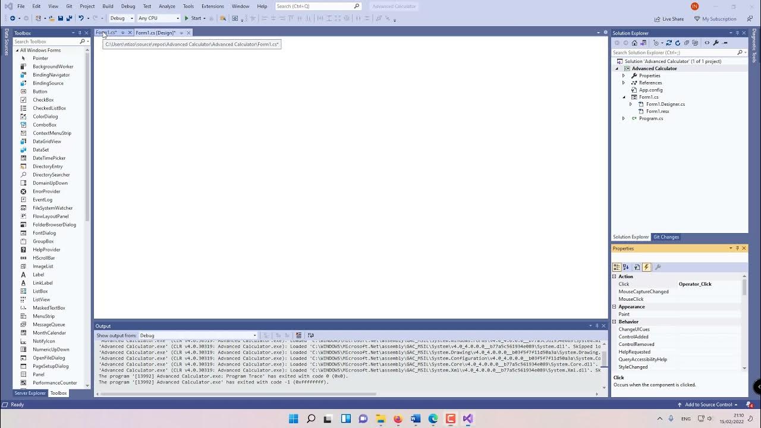Click the Save All toolbar icon
Image resolution: width=761 pixels, height=428 pixels.
click(69, 18)
